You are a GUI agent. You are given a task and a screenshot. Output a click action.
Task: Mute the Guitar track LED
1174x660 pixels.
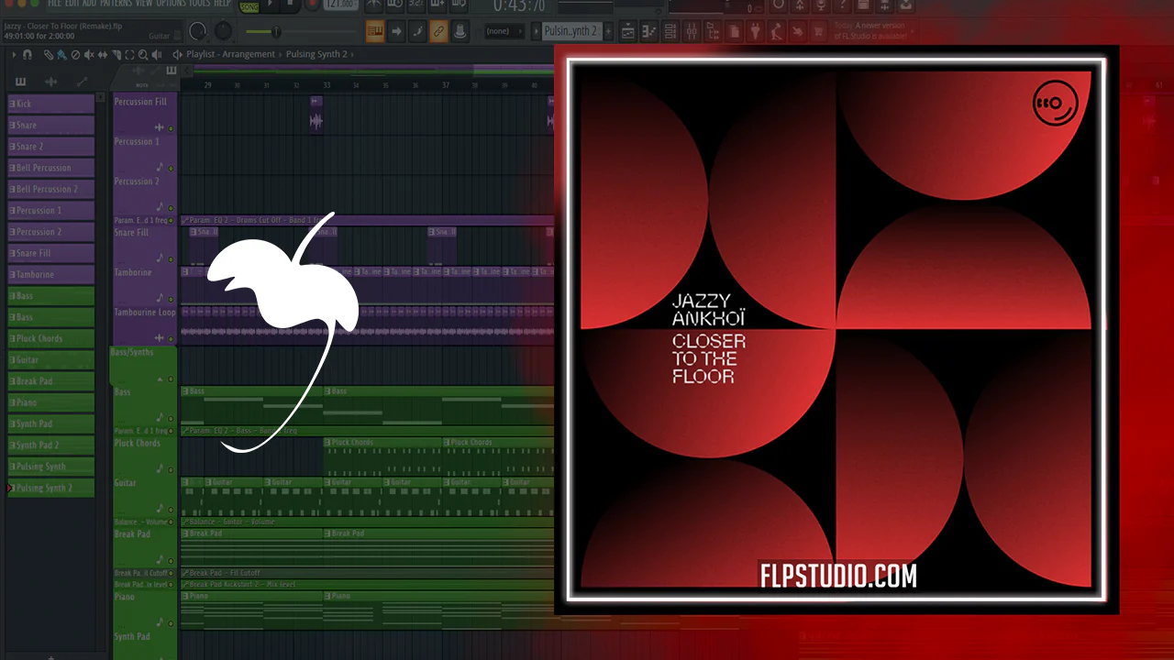[171, 510]
